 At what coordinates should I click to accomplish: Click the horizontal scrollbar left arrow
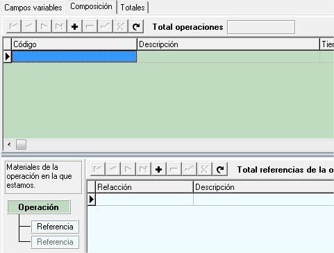click(x=9, y=145)
